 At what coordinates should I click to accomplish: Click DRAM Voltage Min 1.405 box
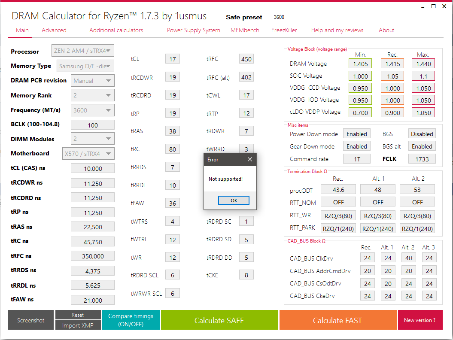coord(360,64)
